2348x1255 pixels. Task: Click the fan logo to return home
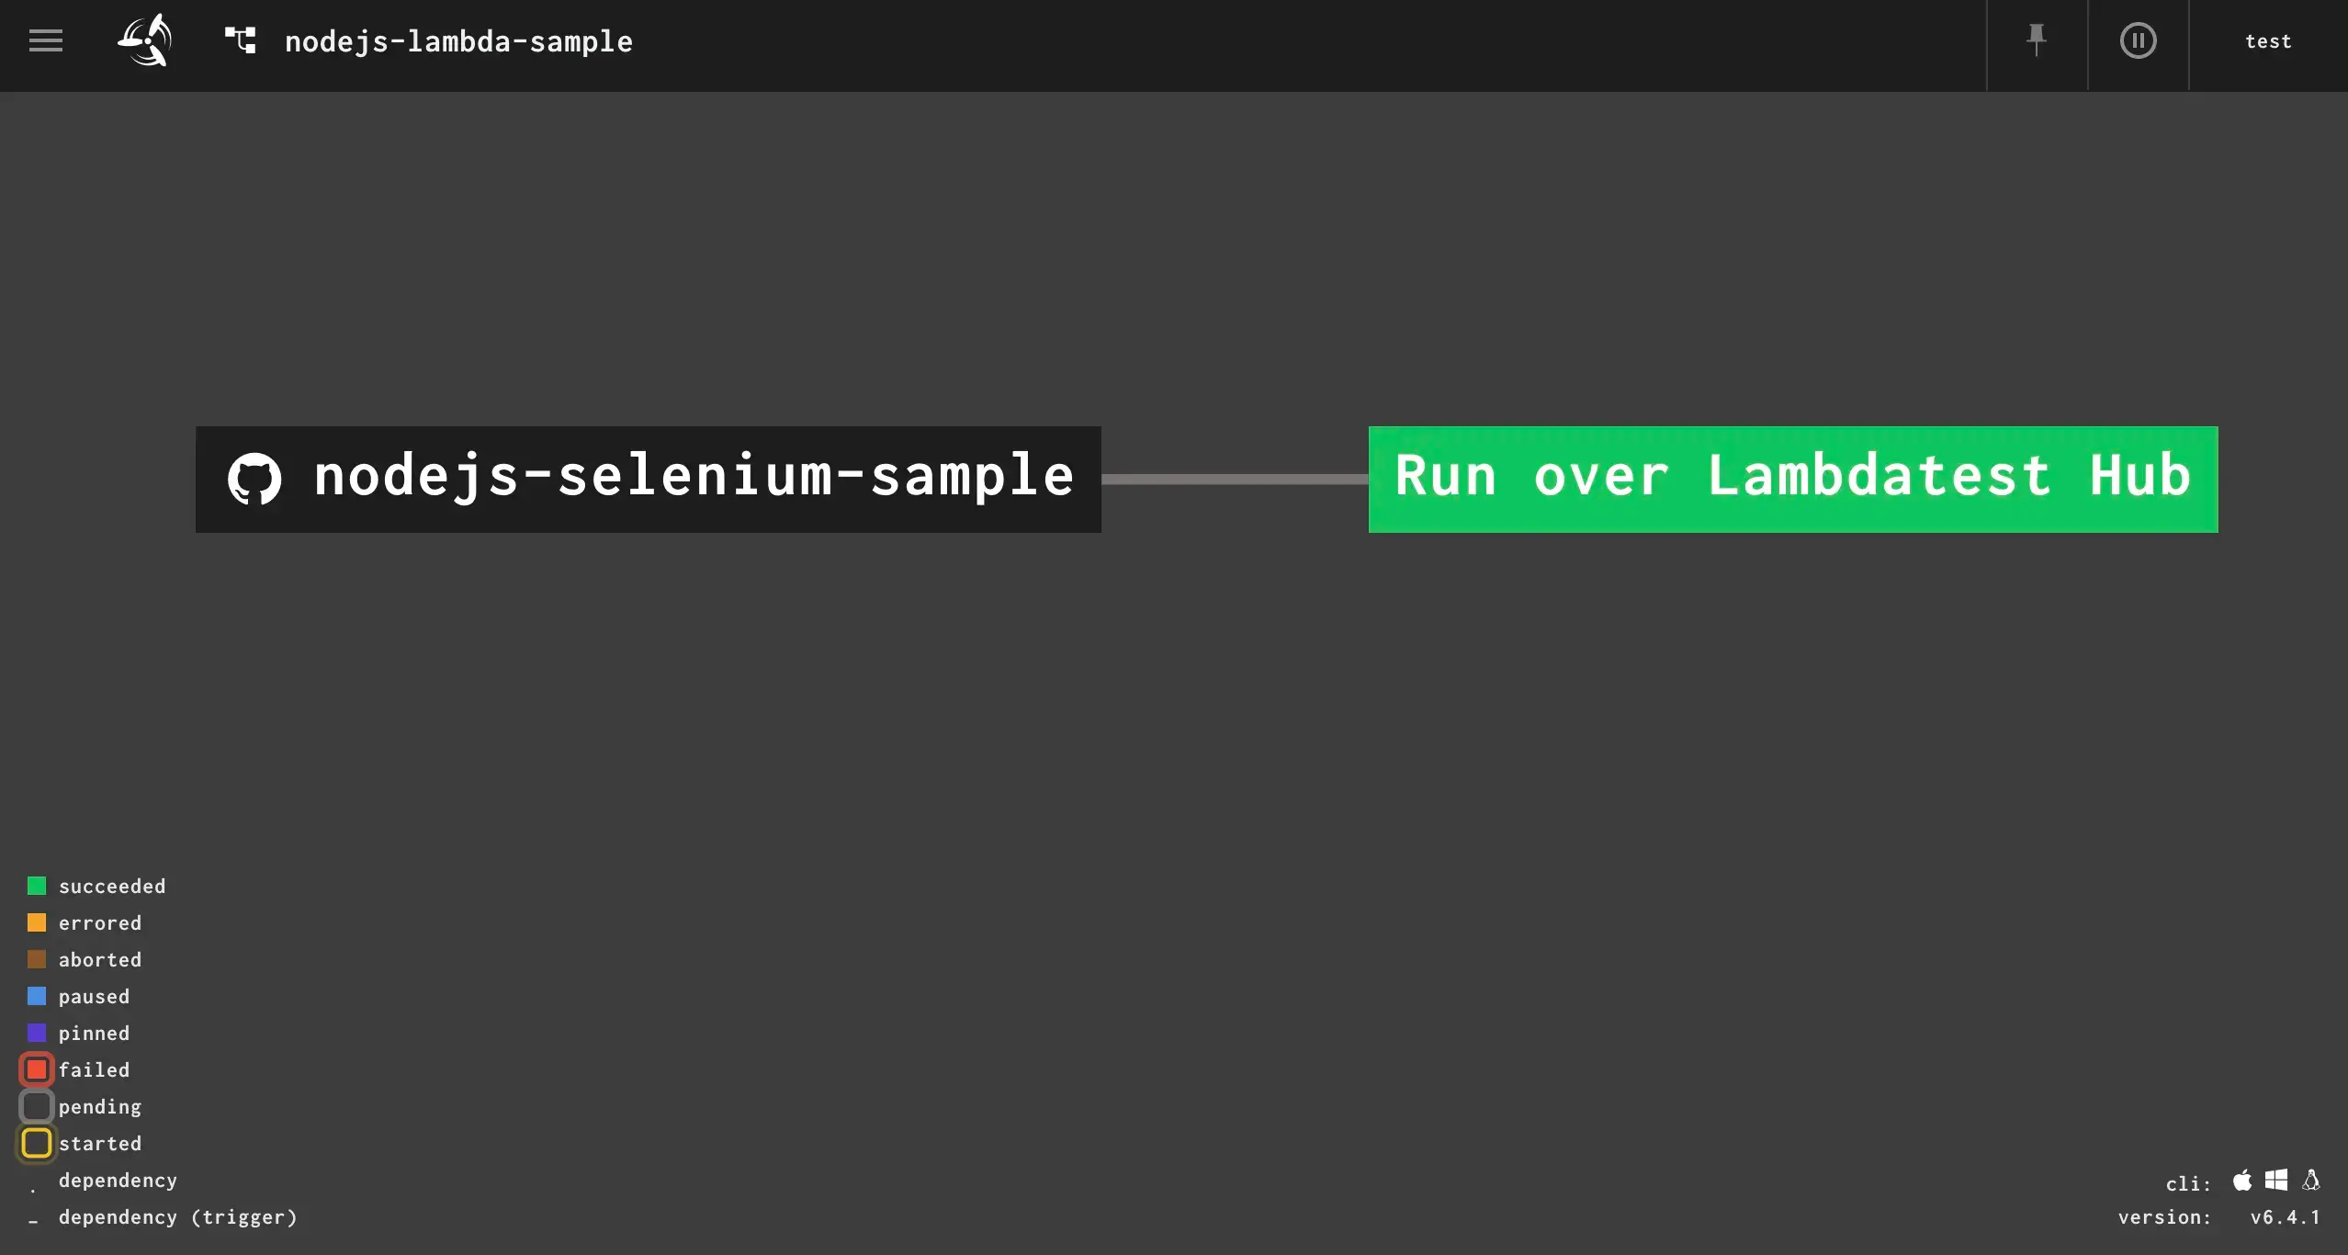(x=144, y=40)
